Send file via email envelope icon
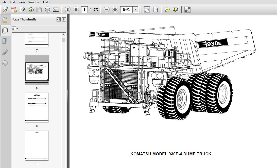Image resolution: width=277 pixels, height=168 pixels. point(56,10)
